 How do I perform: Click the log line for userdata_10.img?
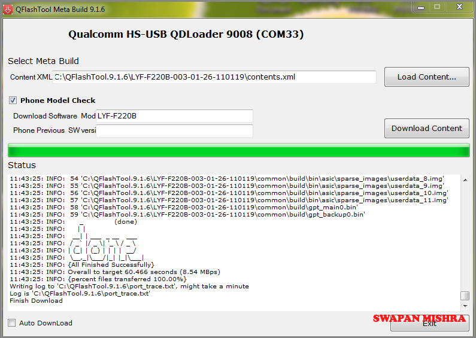pos(229,193)
